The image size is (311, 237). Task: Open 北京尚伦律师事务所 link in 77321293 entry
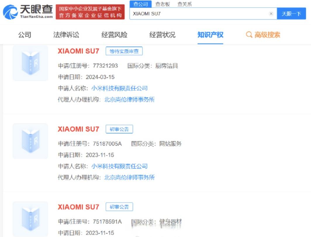pos(129,100)
